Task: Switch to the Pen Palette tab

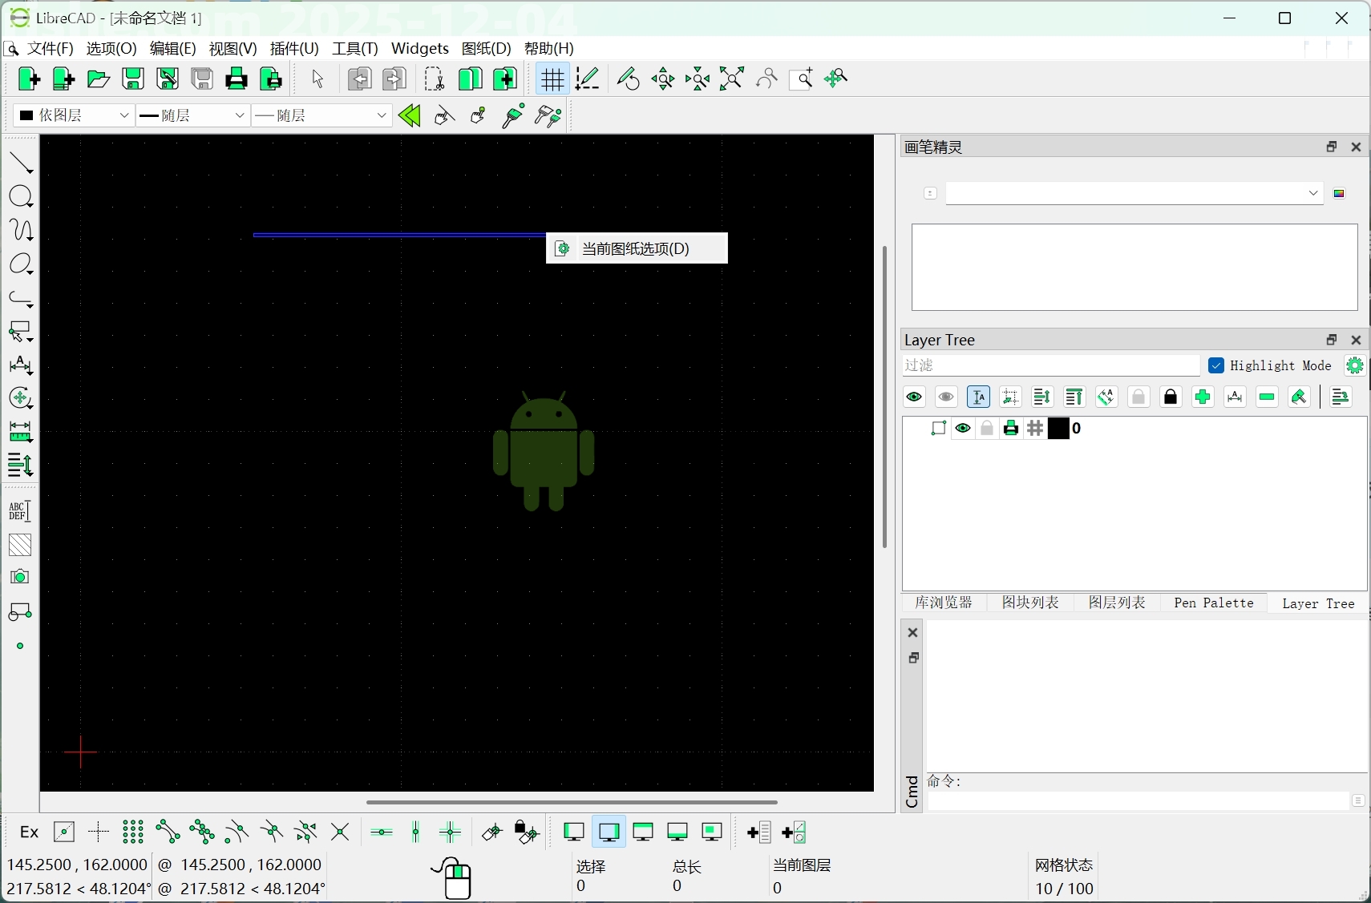Action: coord(1212,603)
